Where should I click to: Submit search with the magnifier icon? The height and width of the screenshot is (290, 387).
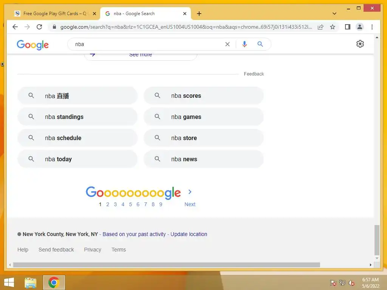point(260,44)
